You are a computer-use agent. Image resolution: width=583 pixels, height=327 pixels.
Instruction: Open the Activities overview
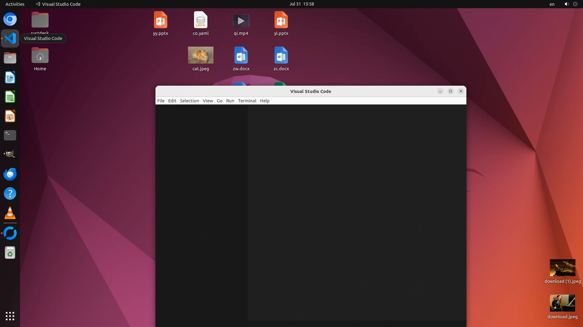point(15,4)
